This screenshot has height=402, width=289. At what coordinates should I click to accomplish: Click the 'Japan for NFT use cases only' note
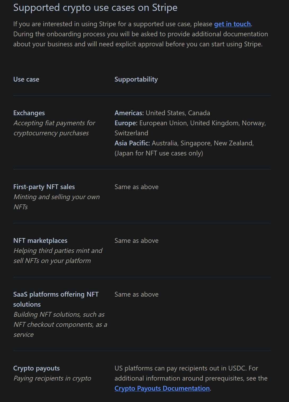tap(159, 153)
